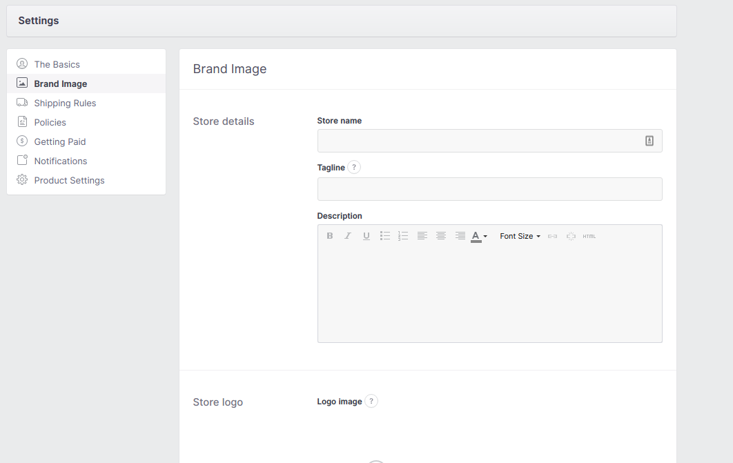Insert a numbered list in Description
Screen dimensions: 733x463
click(x=403, y=236)
